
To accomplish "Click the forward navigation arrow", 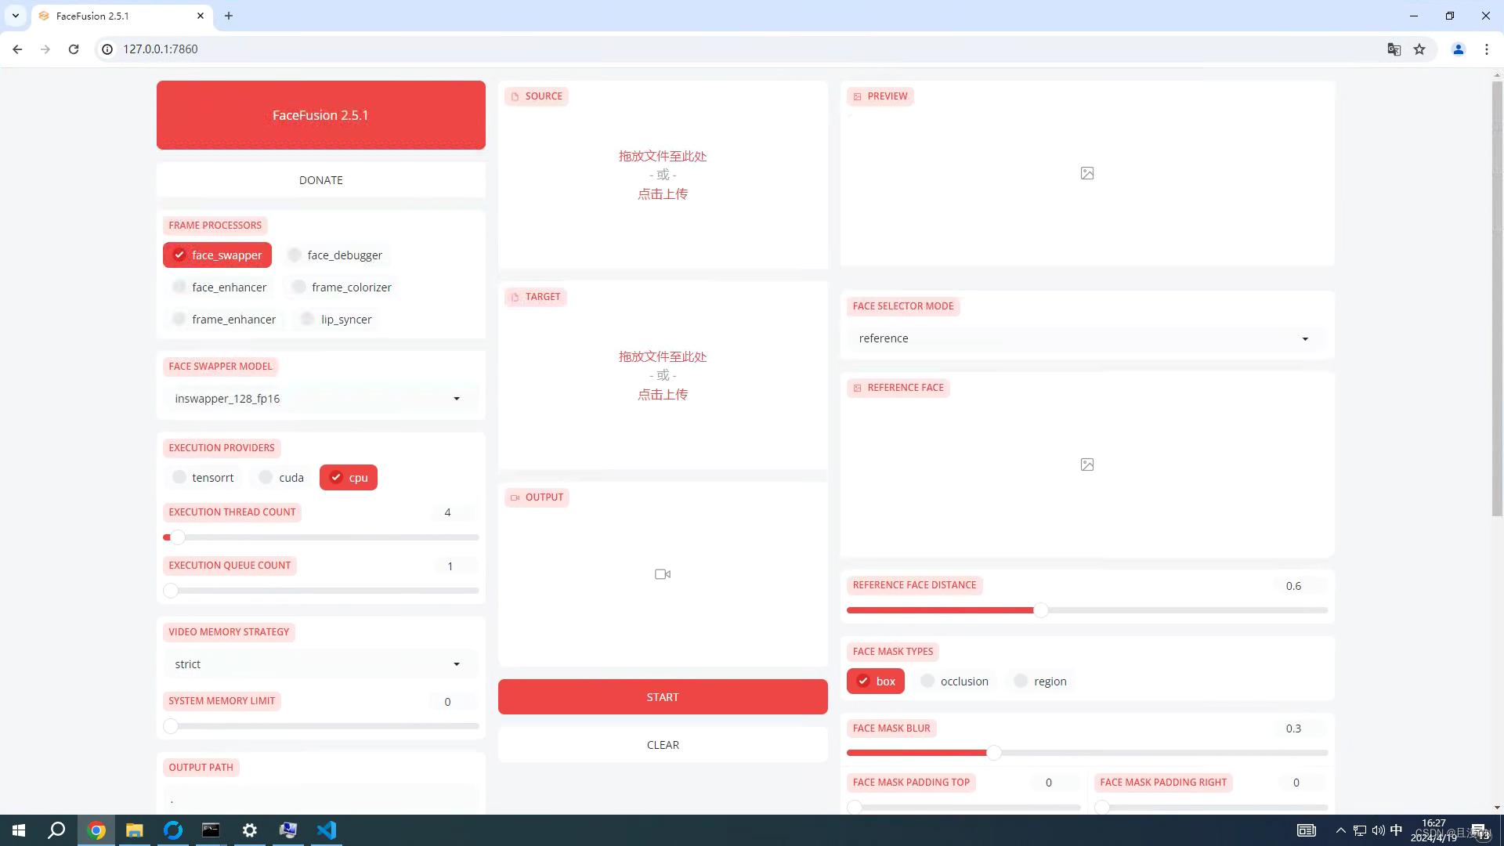I will [x=45, y=49].
